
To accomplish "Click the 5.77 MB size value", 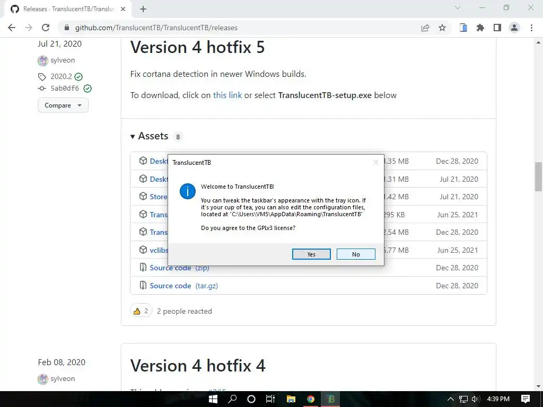I will tap(396, 250).
